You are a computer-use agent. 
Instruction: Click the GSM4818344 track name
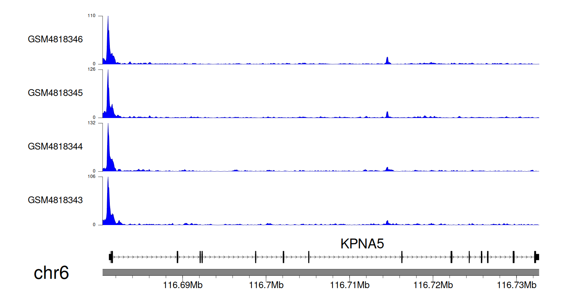click(55, 146)
